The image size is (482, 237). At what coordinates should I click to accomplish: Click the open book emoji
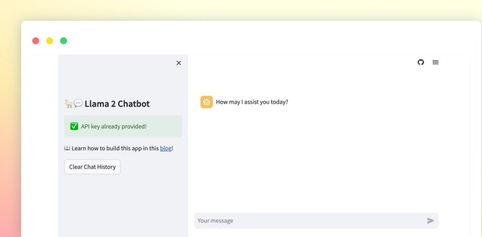click(67, 149)
